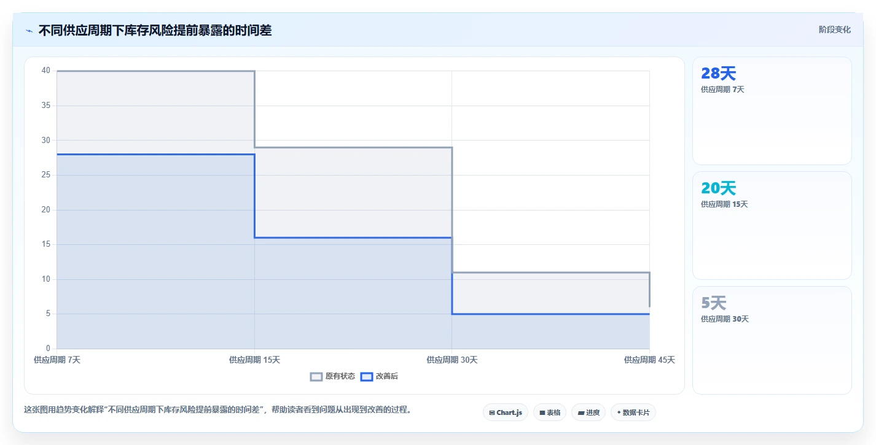Click the blue 改善后 legend color box

pos(366,376)
